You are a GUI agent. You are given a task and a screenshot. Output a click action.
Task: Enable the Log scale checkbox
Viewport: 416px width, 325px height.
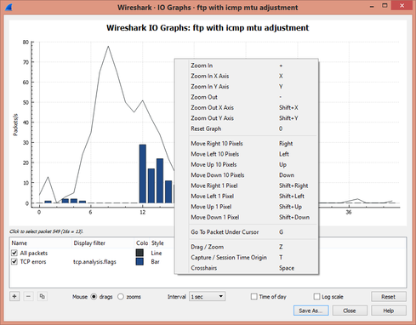[x=316, y=297]
